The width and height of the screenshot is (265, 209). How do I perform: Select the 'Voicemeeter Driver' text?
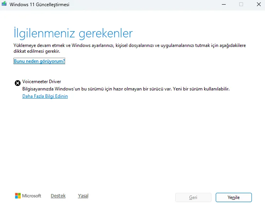(42, 82)
